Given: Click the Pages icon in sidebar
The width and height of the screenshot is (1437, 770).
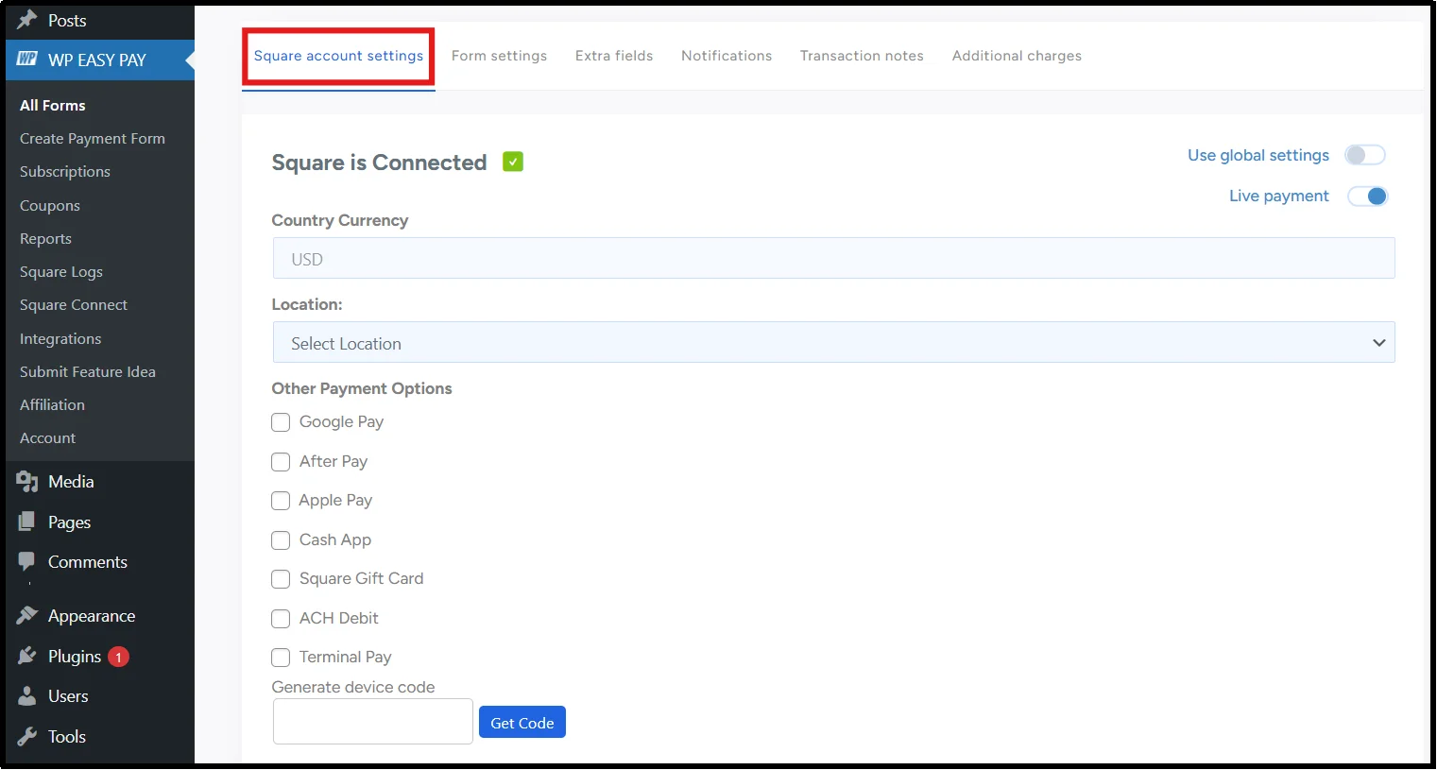Looking at the screenshot, I should point(27,522).
